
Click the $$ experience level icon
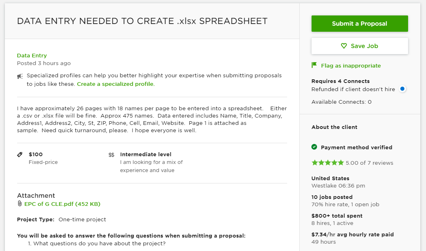[x=112, y=155]
